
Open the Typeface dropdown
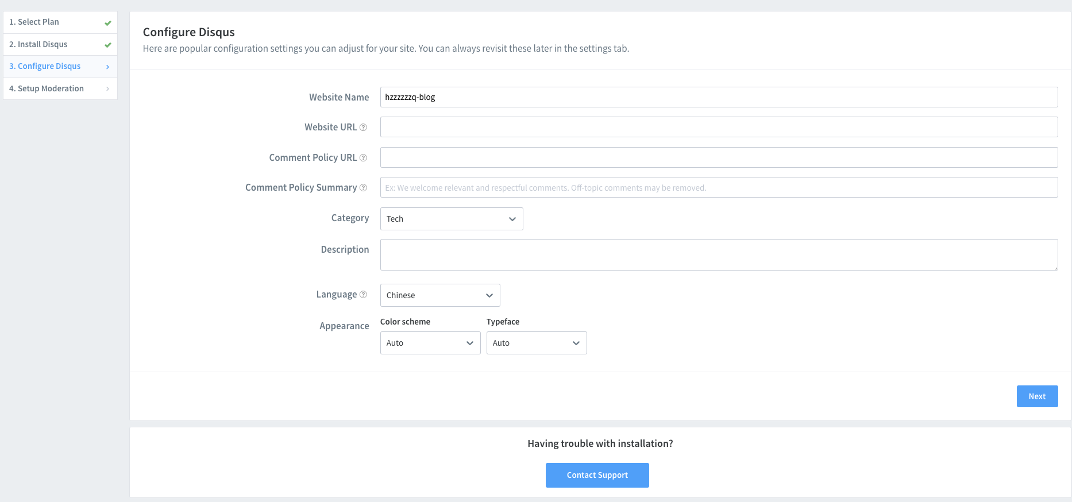[x=537, y=343]
